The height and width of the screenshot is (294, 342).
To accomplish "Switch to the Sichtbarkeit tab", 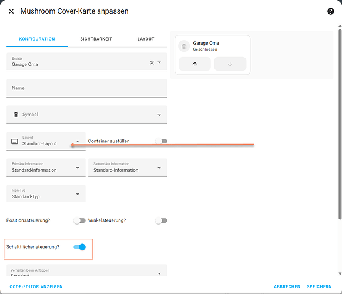I will pos(96,39).
